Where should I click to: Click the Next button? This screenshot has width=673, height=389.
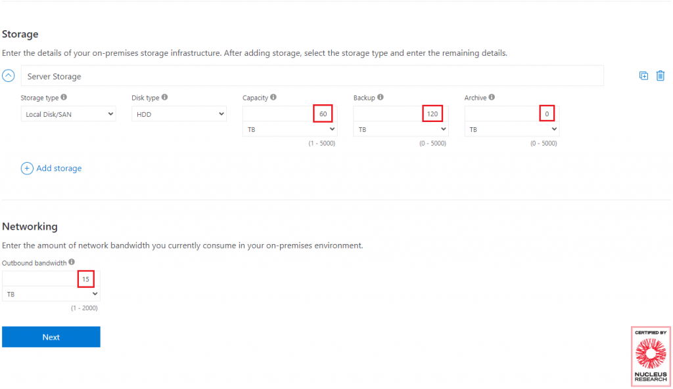(51, 337)
